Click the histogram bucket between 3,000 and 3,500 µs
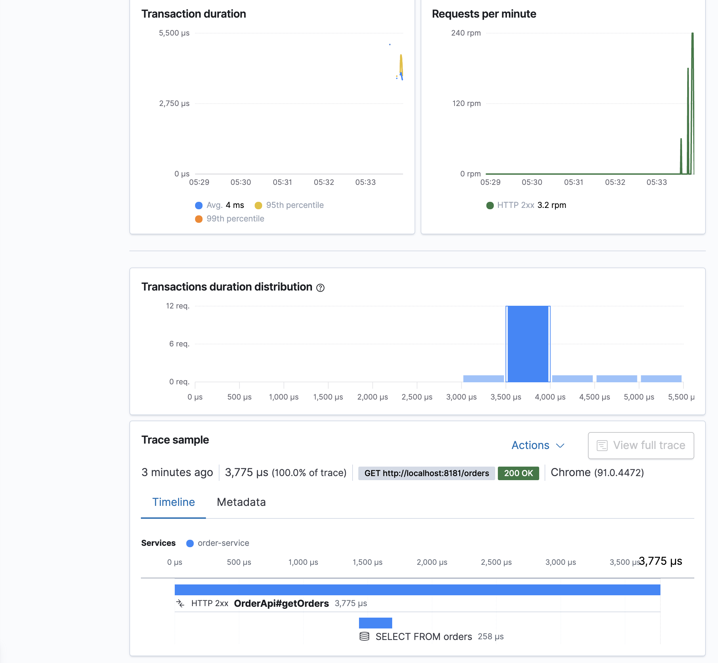 (483, 379)
